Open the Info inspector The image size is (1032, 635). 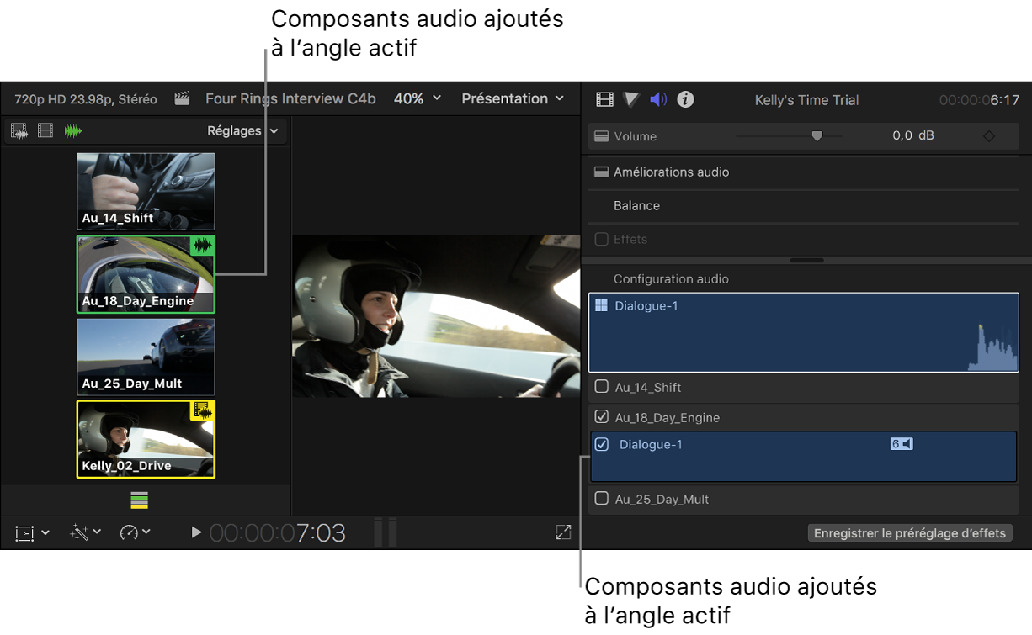click(685, 99)
